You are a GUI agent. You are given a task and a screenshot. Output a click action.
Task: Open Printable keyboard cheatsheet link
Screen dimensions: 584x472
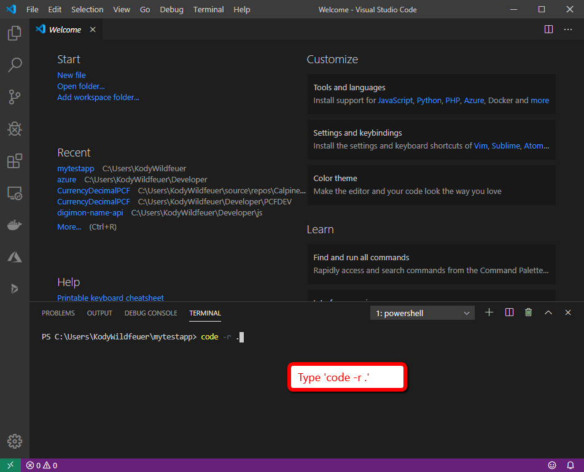click(111, 298)
